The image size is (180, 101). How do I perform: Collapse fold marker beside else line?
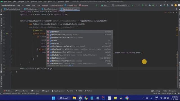(11, 49)
